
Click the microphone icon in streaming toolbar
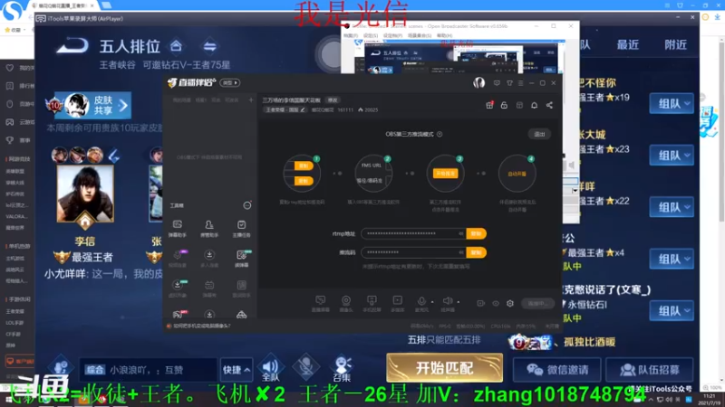tap(421, 302)
